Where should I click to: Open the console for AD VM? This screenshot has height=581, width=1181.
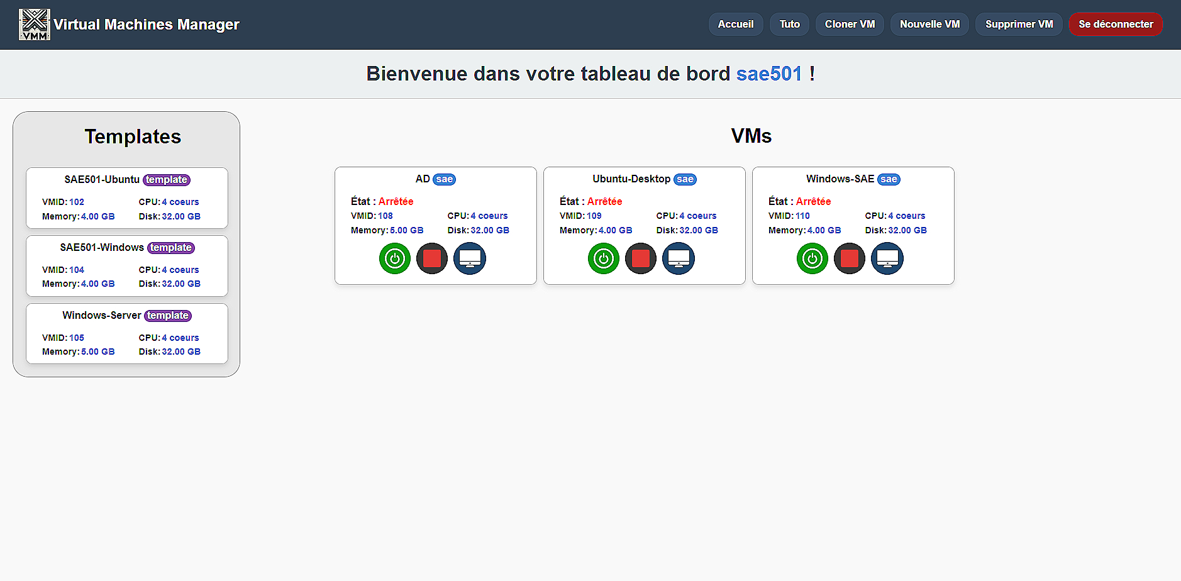[x=470, y=258]
